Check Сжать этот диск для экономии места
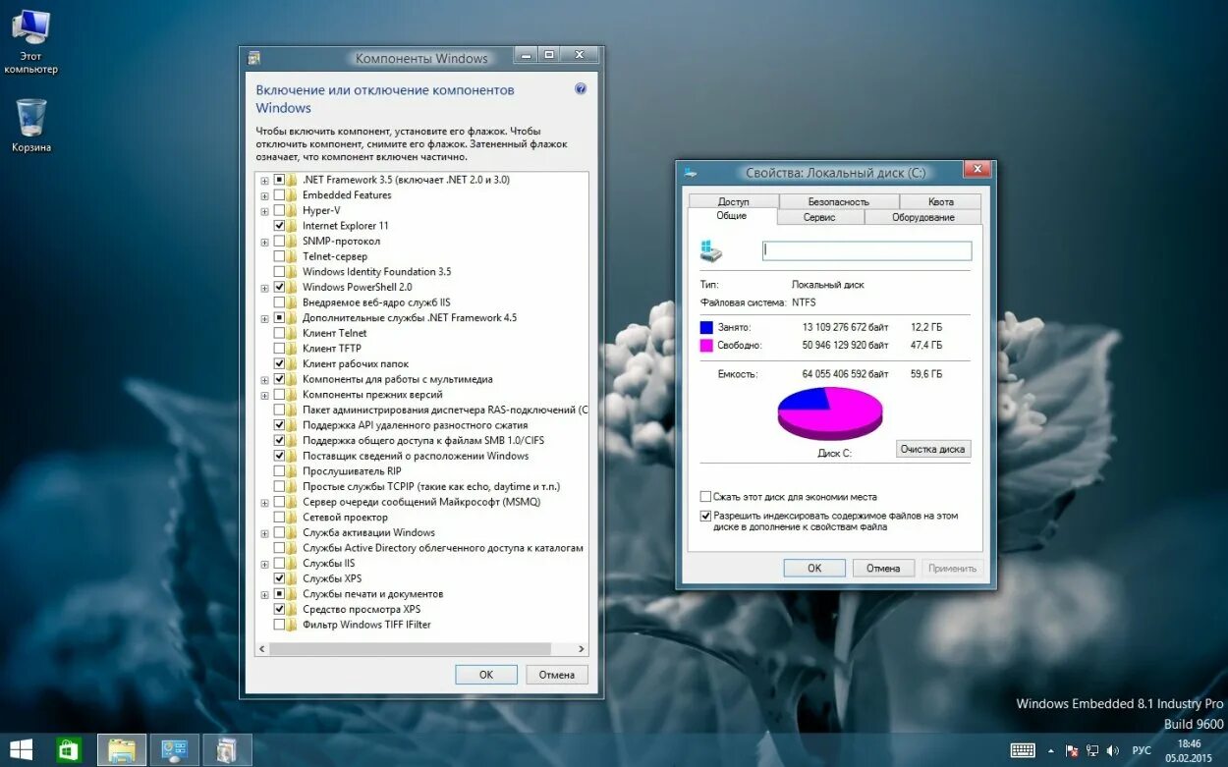Image resolution: width=1228 pixels, height=767 pixels. [x=705, y=497]
